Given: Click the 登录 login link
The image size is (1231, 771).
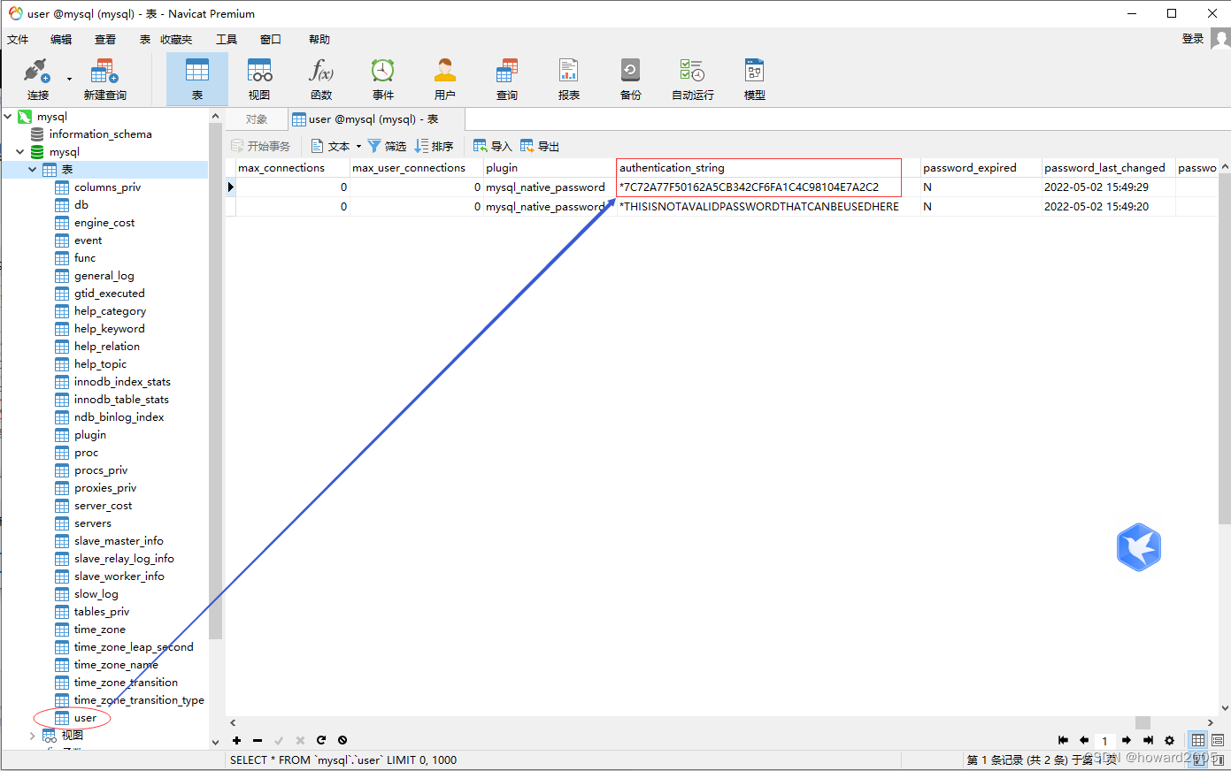Looking at the screenshot, I should (x=1193, y=39).
